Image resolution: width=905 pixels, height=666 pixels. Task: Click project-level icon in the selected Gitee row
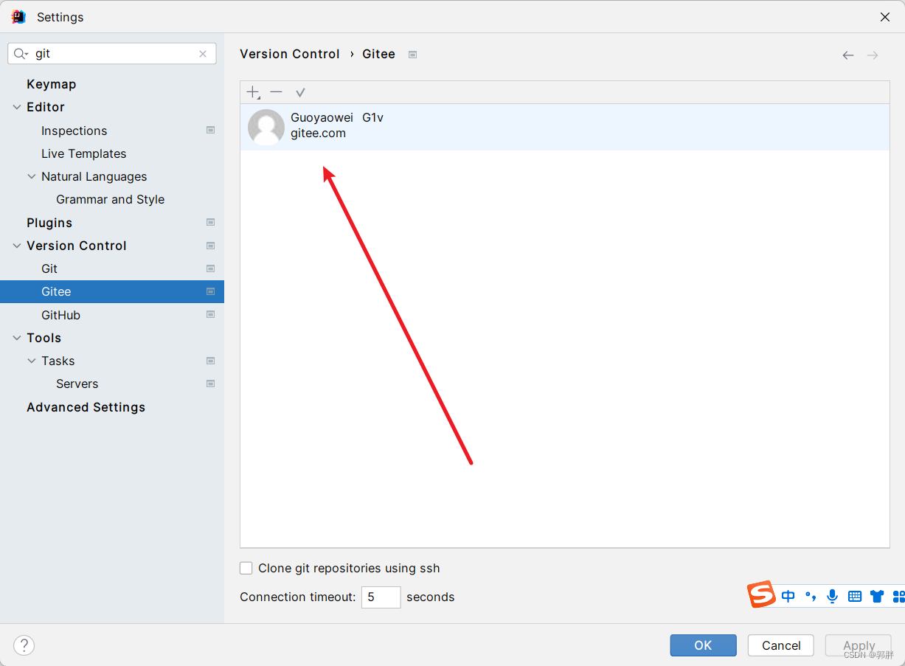pos(210,291)
